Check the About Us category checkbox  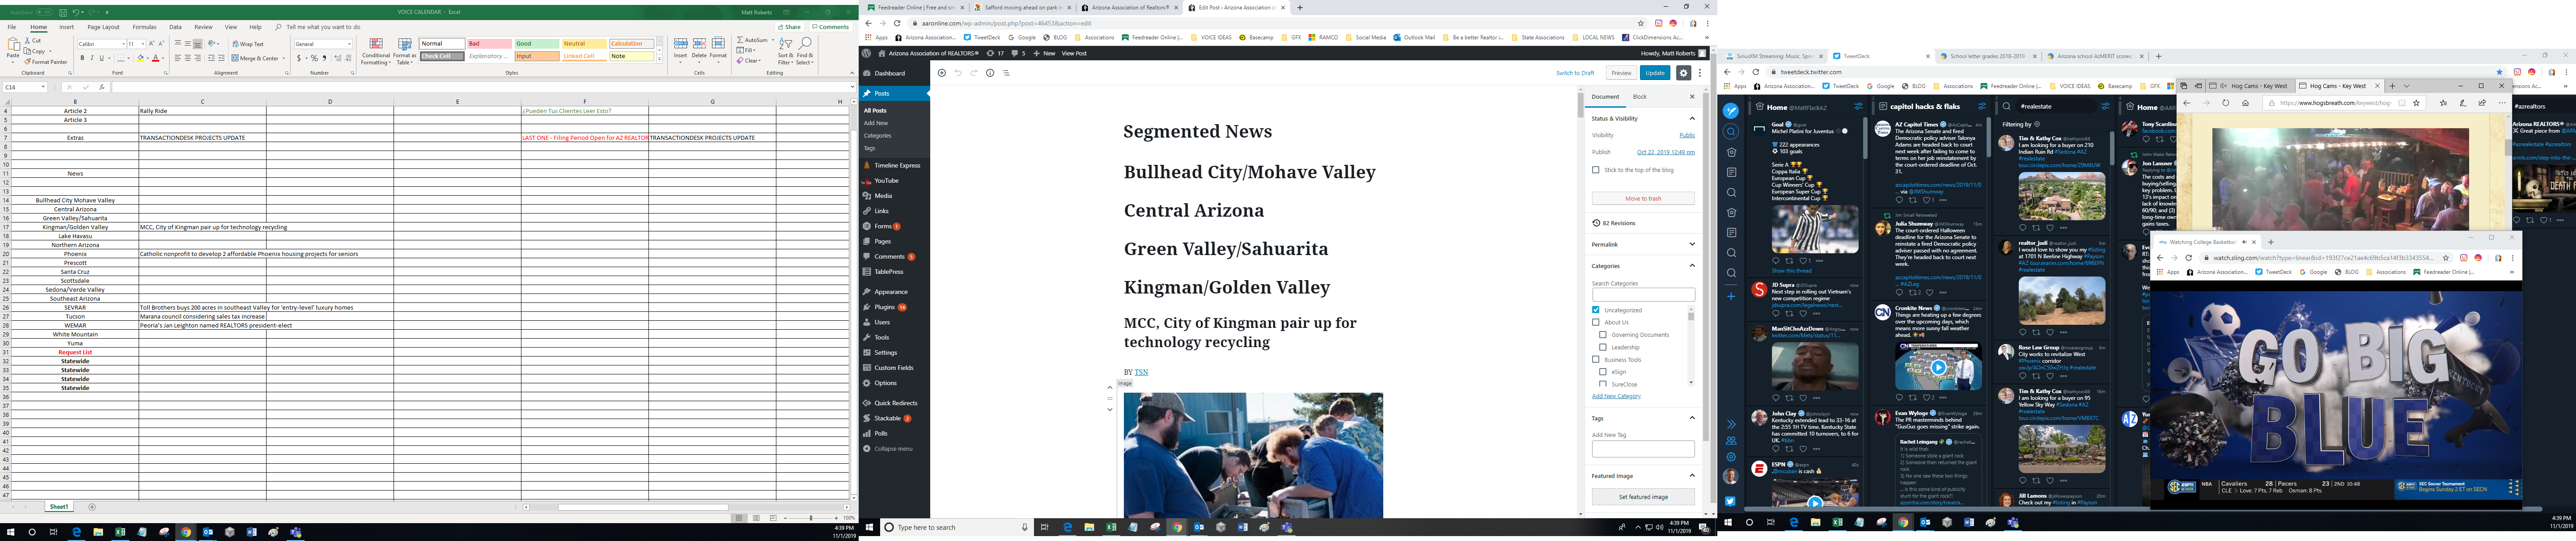(x=1596, y=323)
